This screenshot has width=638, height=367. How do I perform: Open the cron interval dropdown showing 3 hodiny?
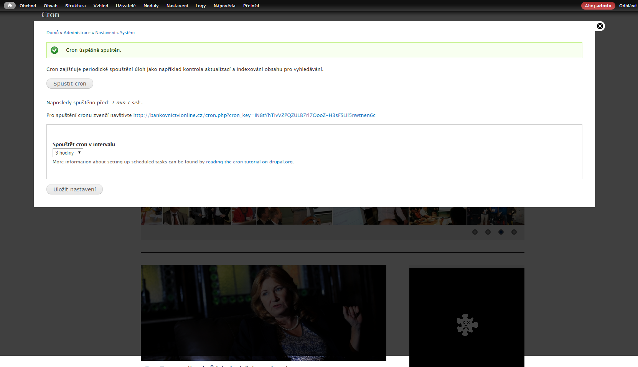pos(68,153)
